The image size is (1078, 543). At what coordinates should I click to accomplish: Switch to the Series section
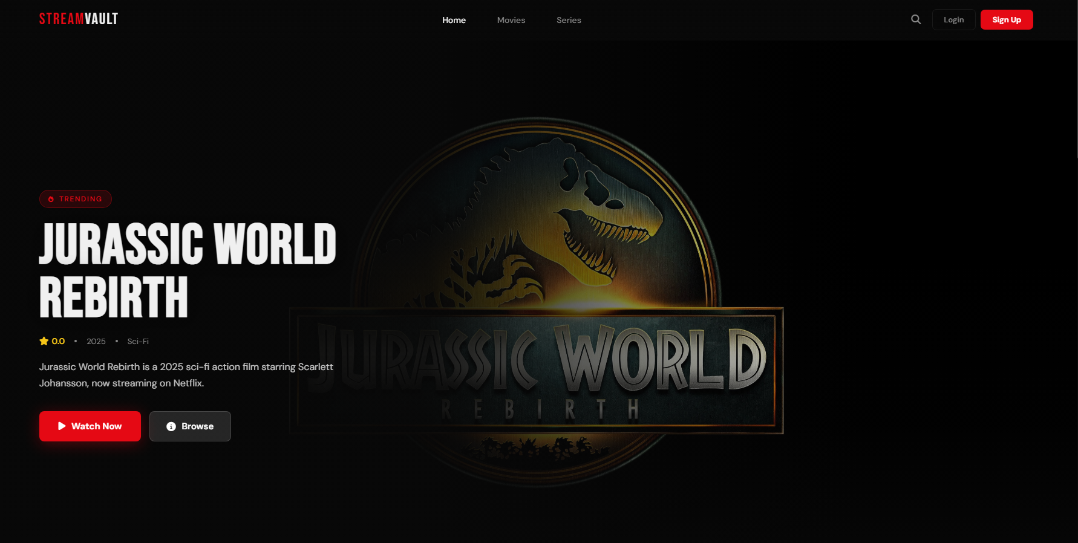[x=569, y=20]
